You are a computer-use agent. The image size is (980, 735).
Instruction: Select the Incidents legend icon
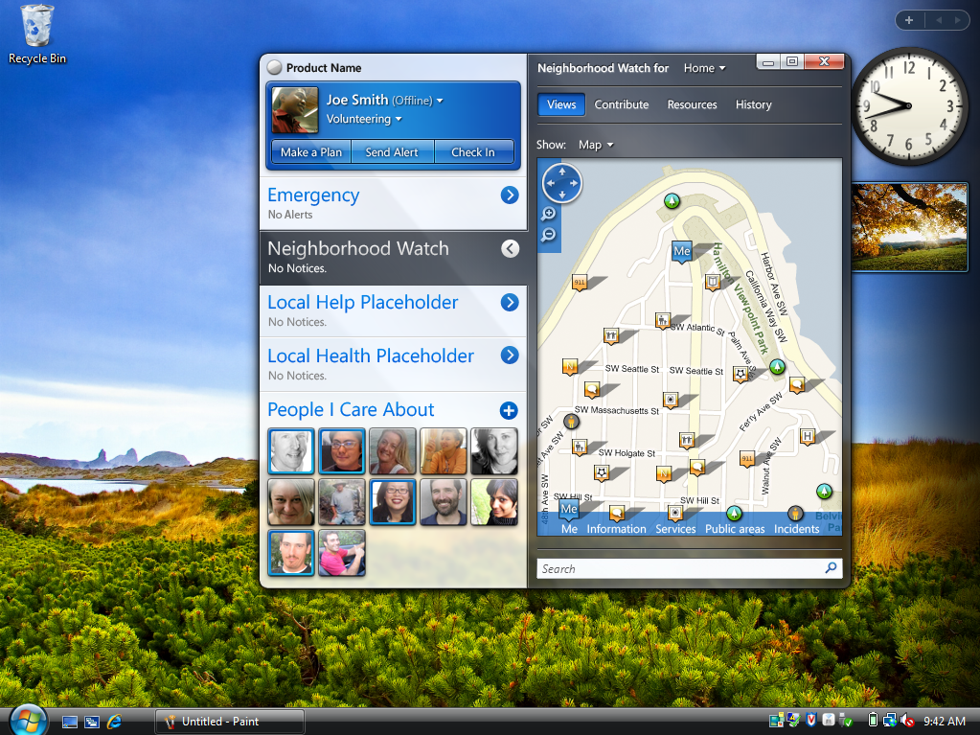tap(795, 514)
